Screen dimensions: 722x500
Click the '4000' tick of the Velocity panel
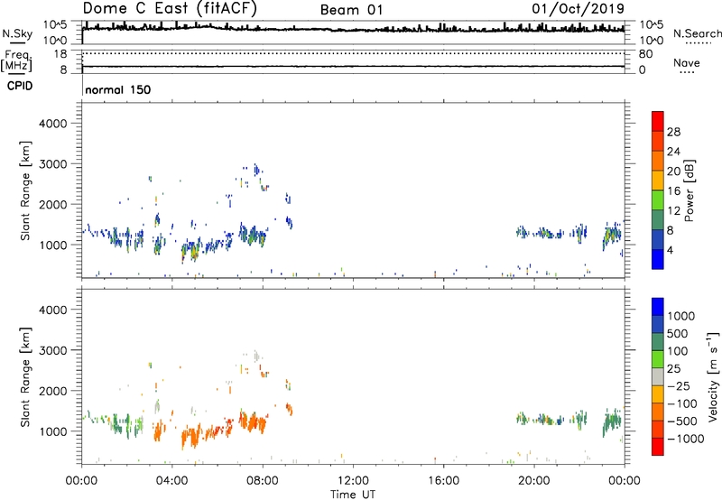pos(53,310)
